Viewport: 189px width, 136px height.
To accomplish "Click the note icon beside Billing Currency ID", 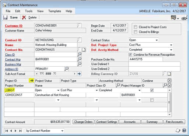I will pos(169,74).
